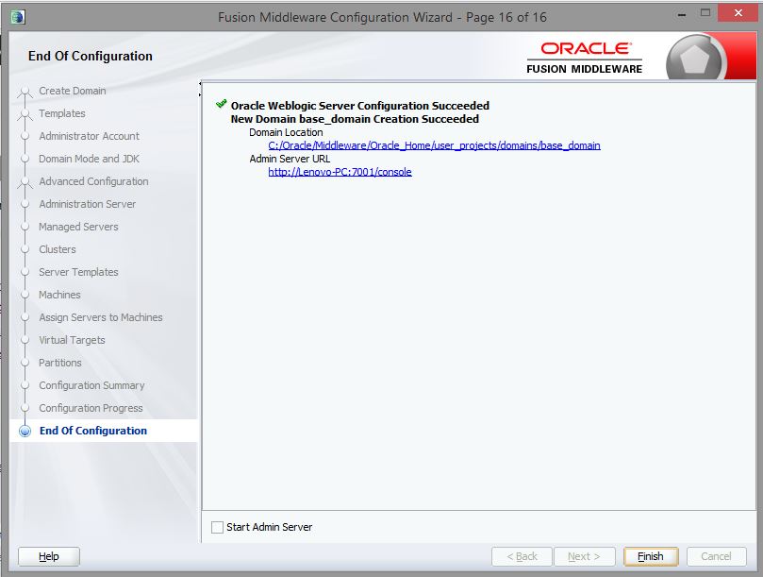
Task: Open the Admin Server URL console link
Action: 340,172
